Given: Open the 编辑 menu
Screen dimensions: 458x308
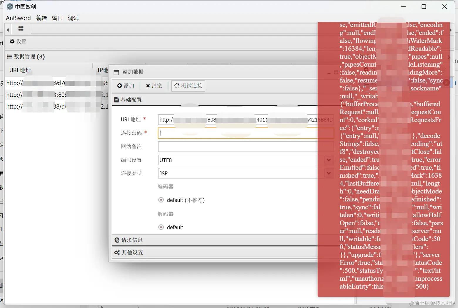Looking at the screenshot, I should 41,18.
